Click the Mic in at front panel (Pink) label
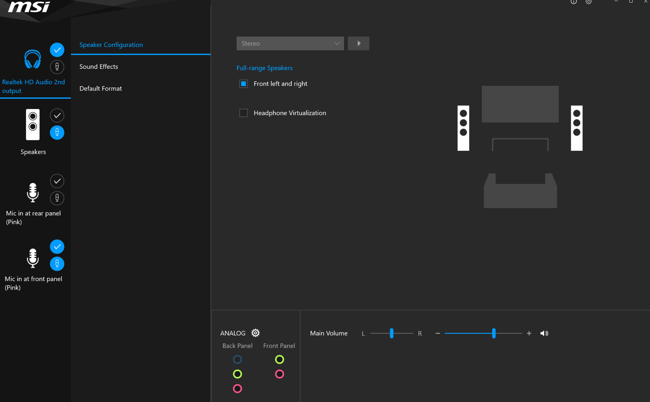The width and height of the screenshot is (650, 402). (33, 283)
